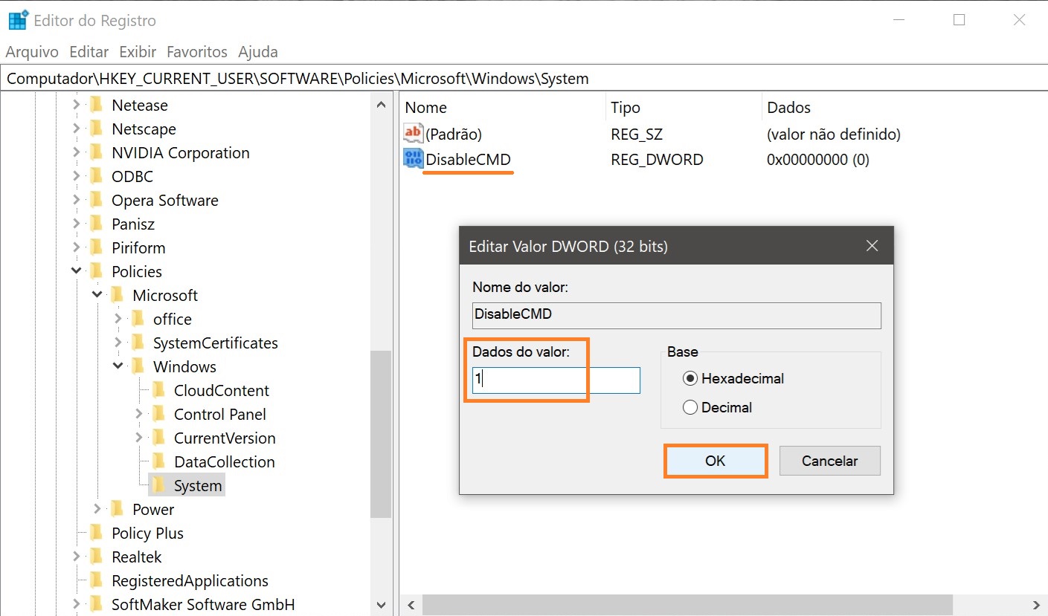
Task: Expand the Control Panel tree node
Action: click(139, 415)
